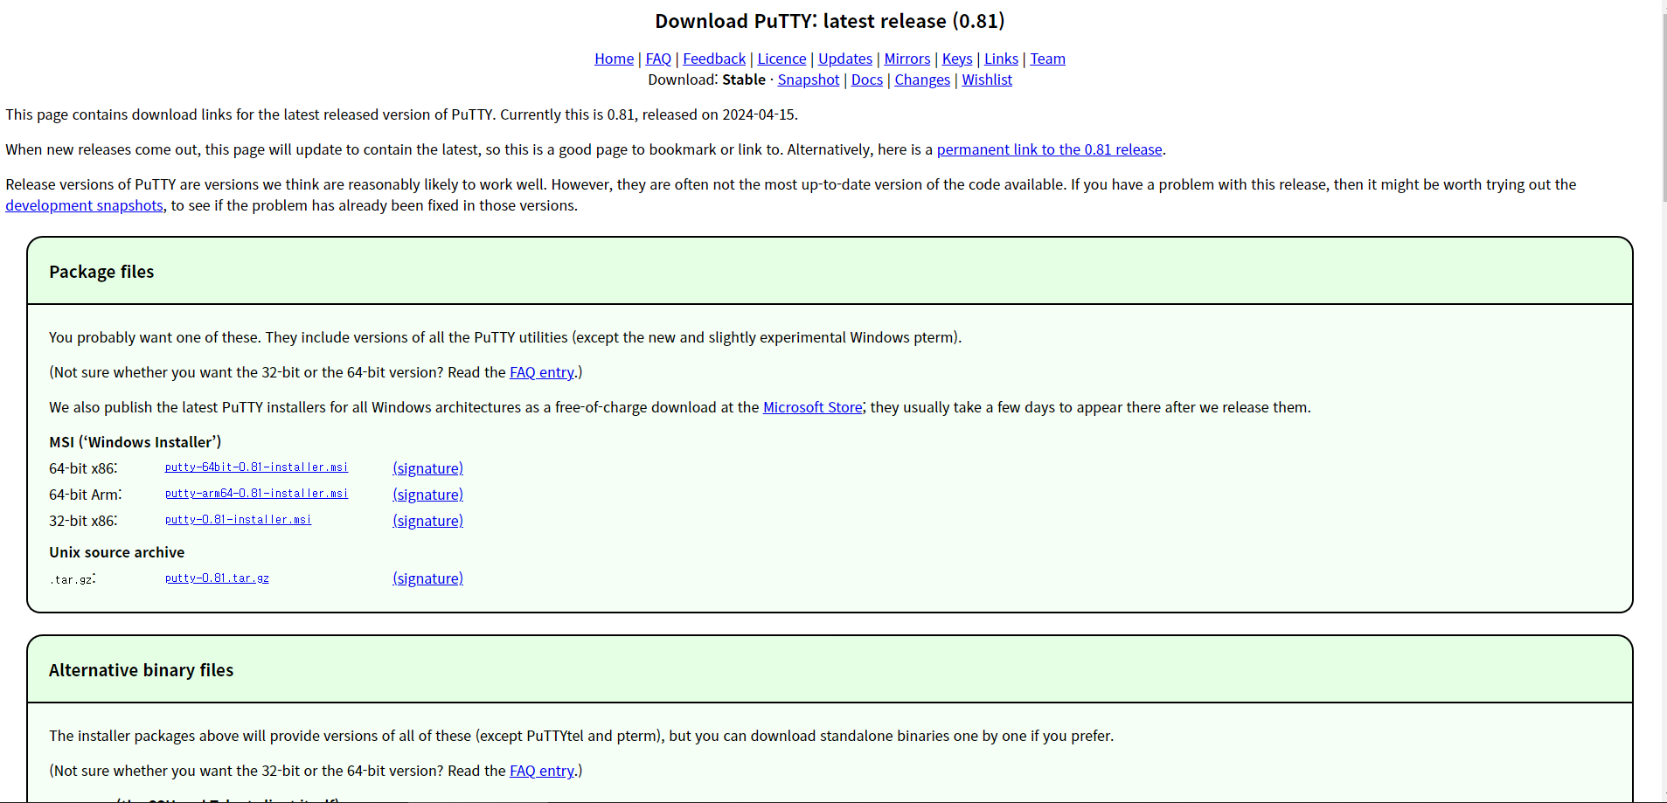Download the 32-bit putty-0.81-installer.msi
This screenshot has height=803, width=1667.
238,520
